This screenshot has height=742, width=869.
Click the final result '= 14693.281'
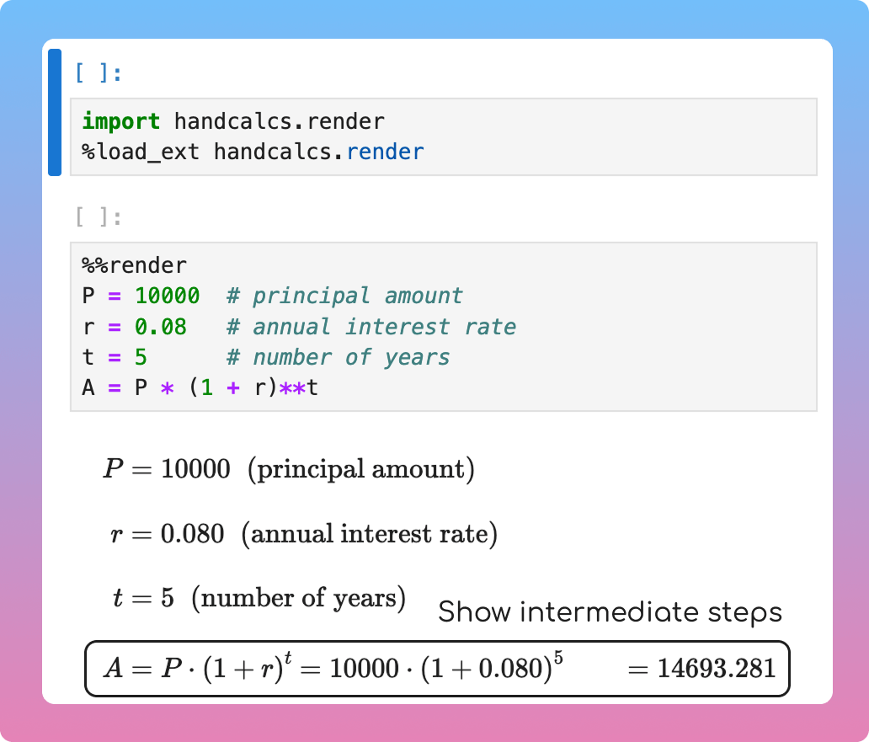tap(701, 669)
